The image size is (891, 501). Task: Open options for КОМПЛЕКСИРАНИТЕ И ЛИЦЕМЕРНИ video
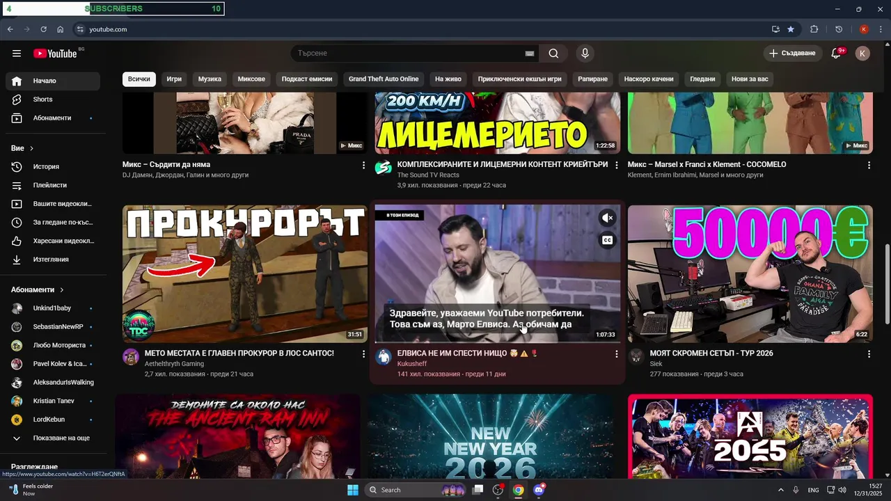coord(616,165)
